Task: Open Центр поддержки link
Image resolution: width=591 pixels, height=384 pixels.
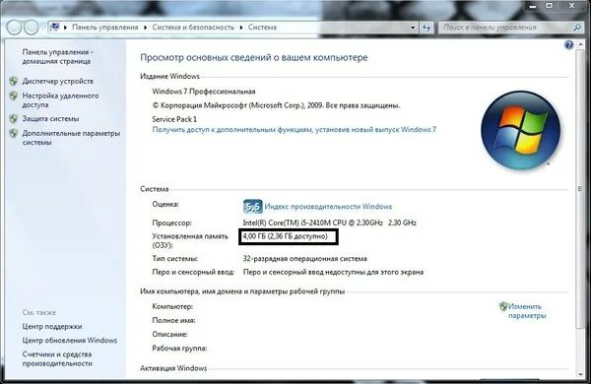Action: pos(52,326)
